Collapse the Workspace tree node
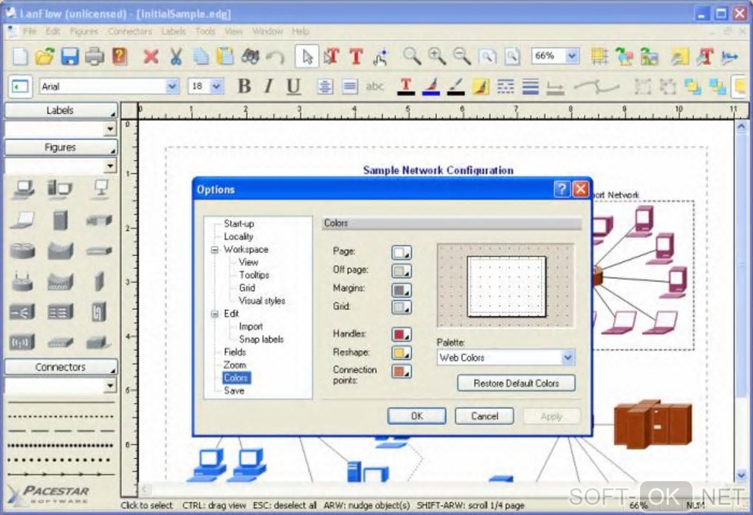 point(215,249)
